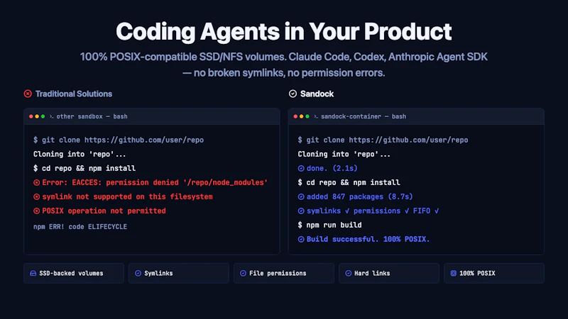Click the sandock-container — bash title text
Screen dimensions: 568x319
[x=364, y=116]
